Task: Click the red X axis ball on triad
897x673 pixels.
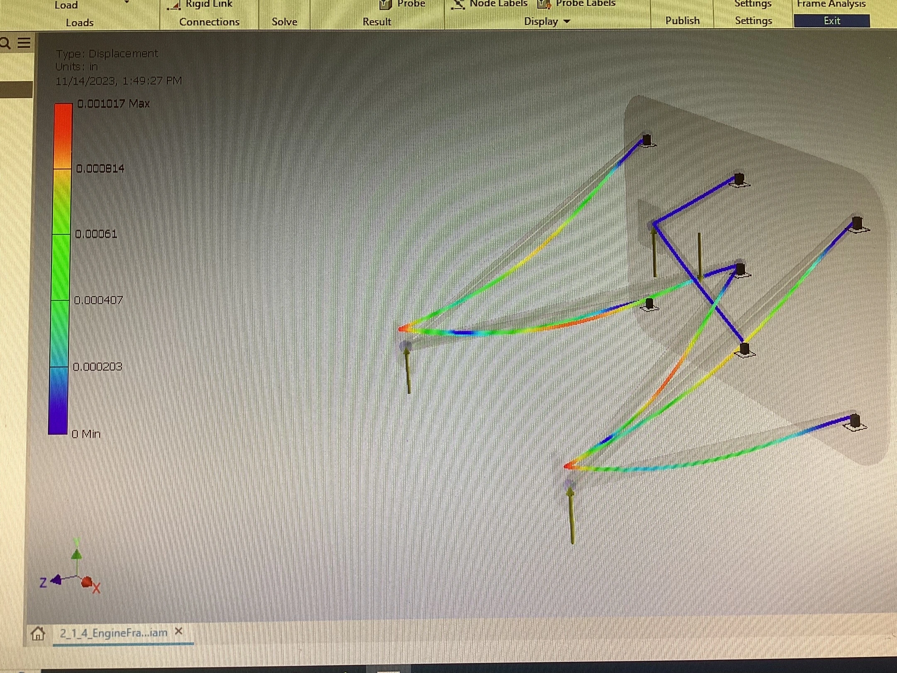Action: [x=86, y=582]
